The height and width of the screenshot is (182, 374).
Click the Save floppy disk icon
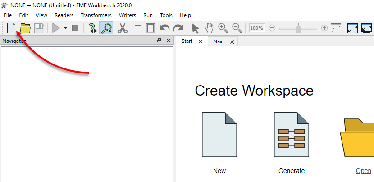pyautogui.click(x=39, y=28)
